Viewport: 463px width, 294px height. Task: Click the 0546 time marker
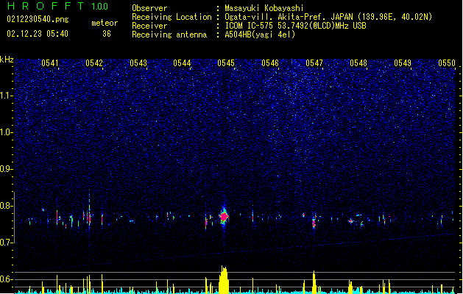coord(270,63)
